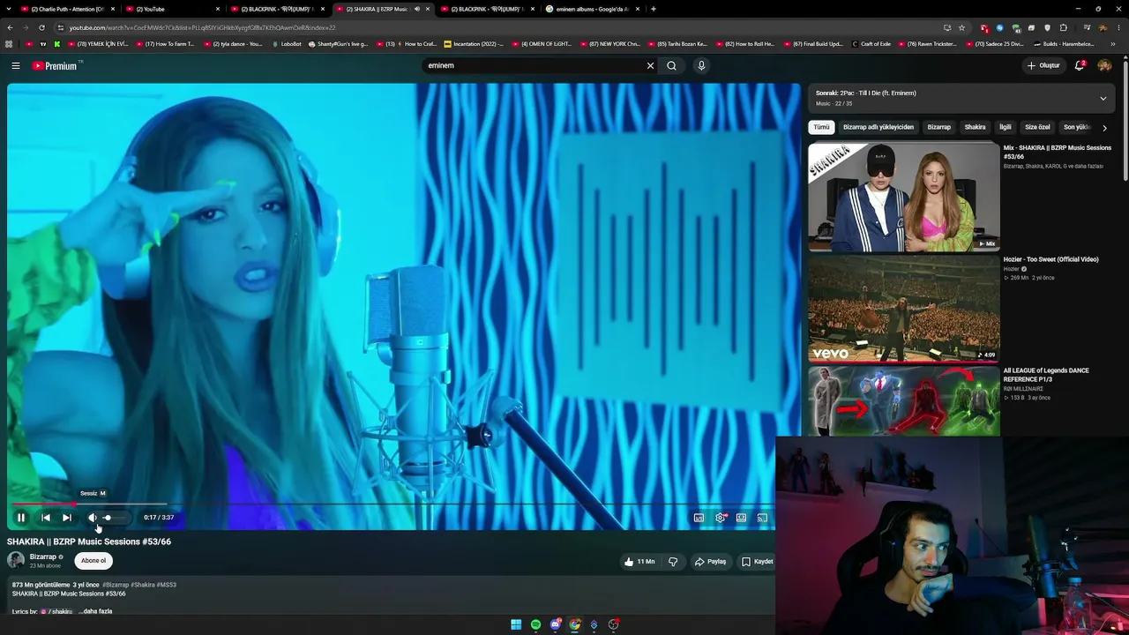The image size is (1129, 635).
Task: Select the Size özel filter chip
Action: 1037,127
